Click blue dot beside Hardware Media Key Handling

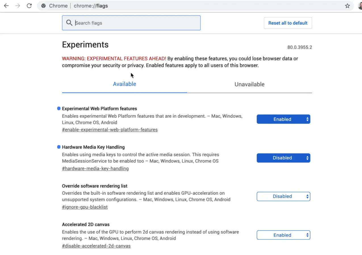tap(59, 147)
